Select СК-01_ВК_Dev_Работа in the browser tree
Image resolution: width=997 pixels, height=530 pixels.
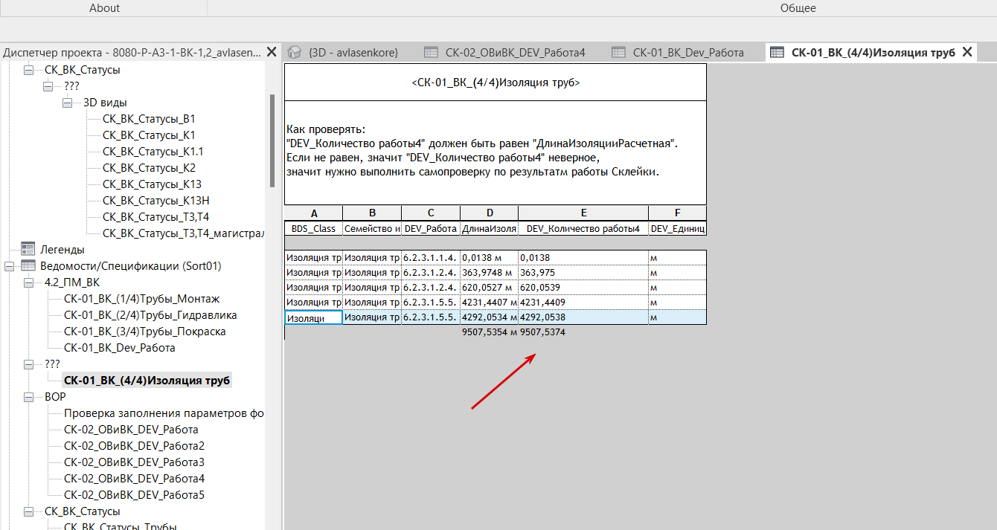(119, 348)
